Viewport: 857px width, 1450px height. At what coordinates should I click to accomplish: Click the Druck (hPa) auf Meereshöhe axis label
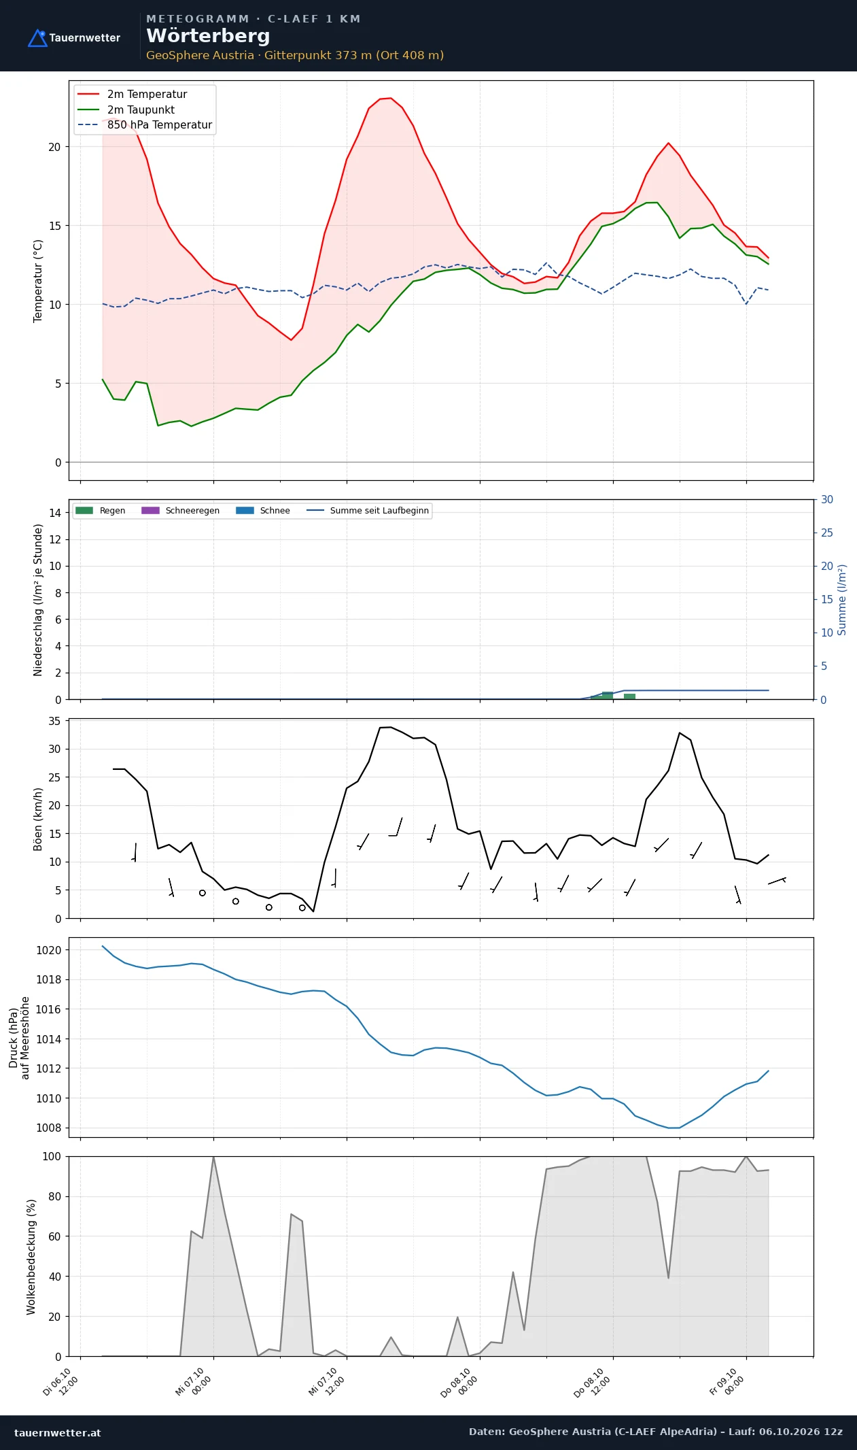[19, 1038]
